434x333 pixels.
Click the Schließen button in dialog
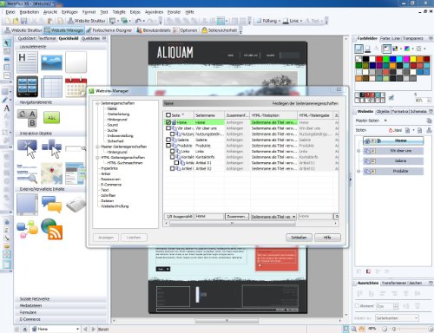pyautogui.click(x=299, y=238)
